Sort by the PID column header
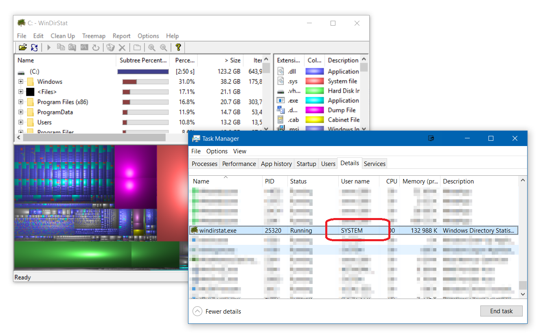541x336 pixels. [275, 181]
